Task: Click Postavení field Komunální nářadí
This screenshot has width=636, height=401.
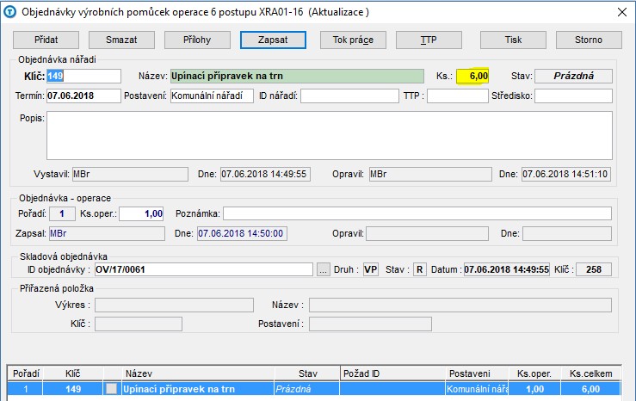Action: click(x=212, y=96)
